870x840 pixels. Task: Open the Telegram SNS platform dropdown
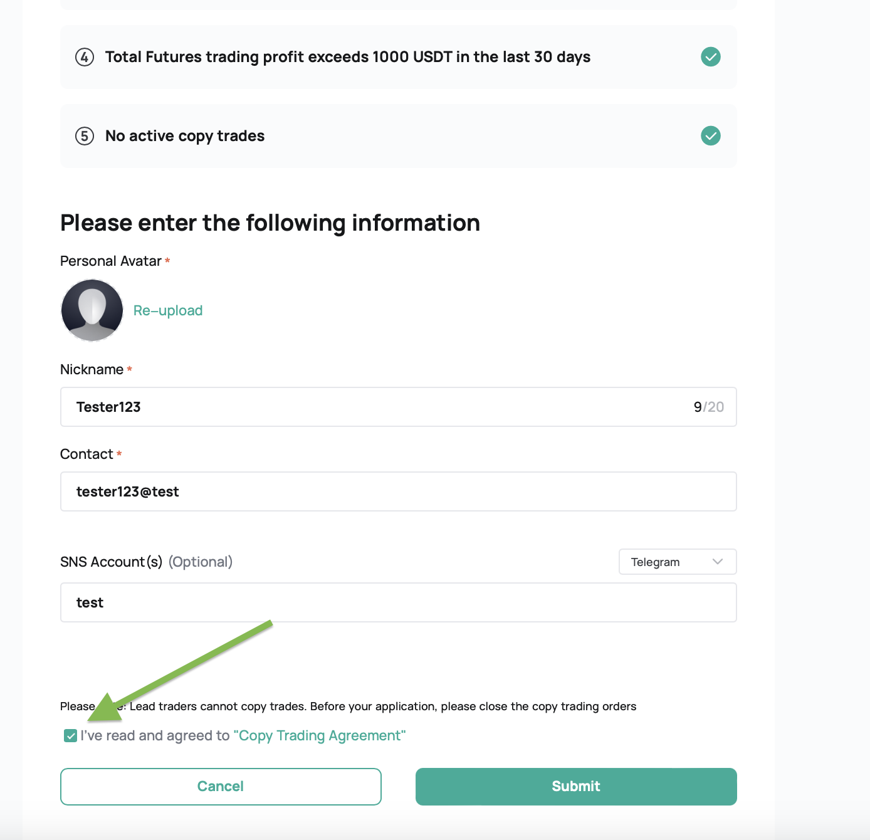click(x=677, y=562)
